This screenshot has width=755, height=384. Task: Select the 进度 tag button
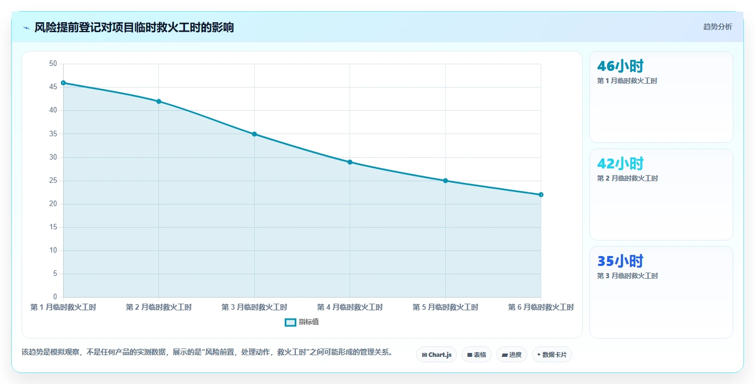coord(512,355)
